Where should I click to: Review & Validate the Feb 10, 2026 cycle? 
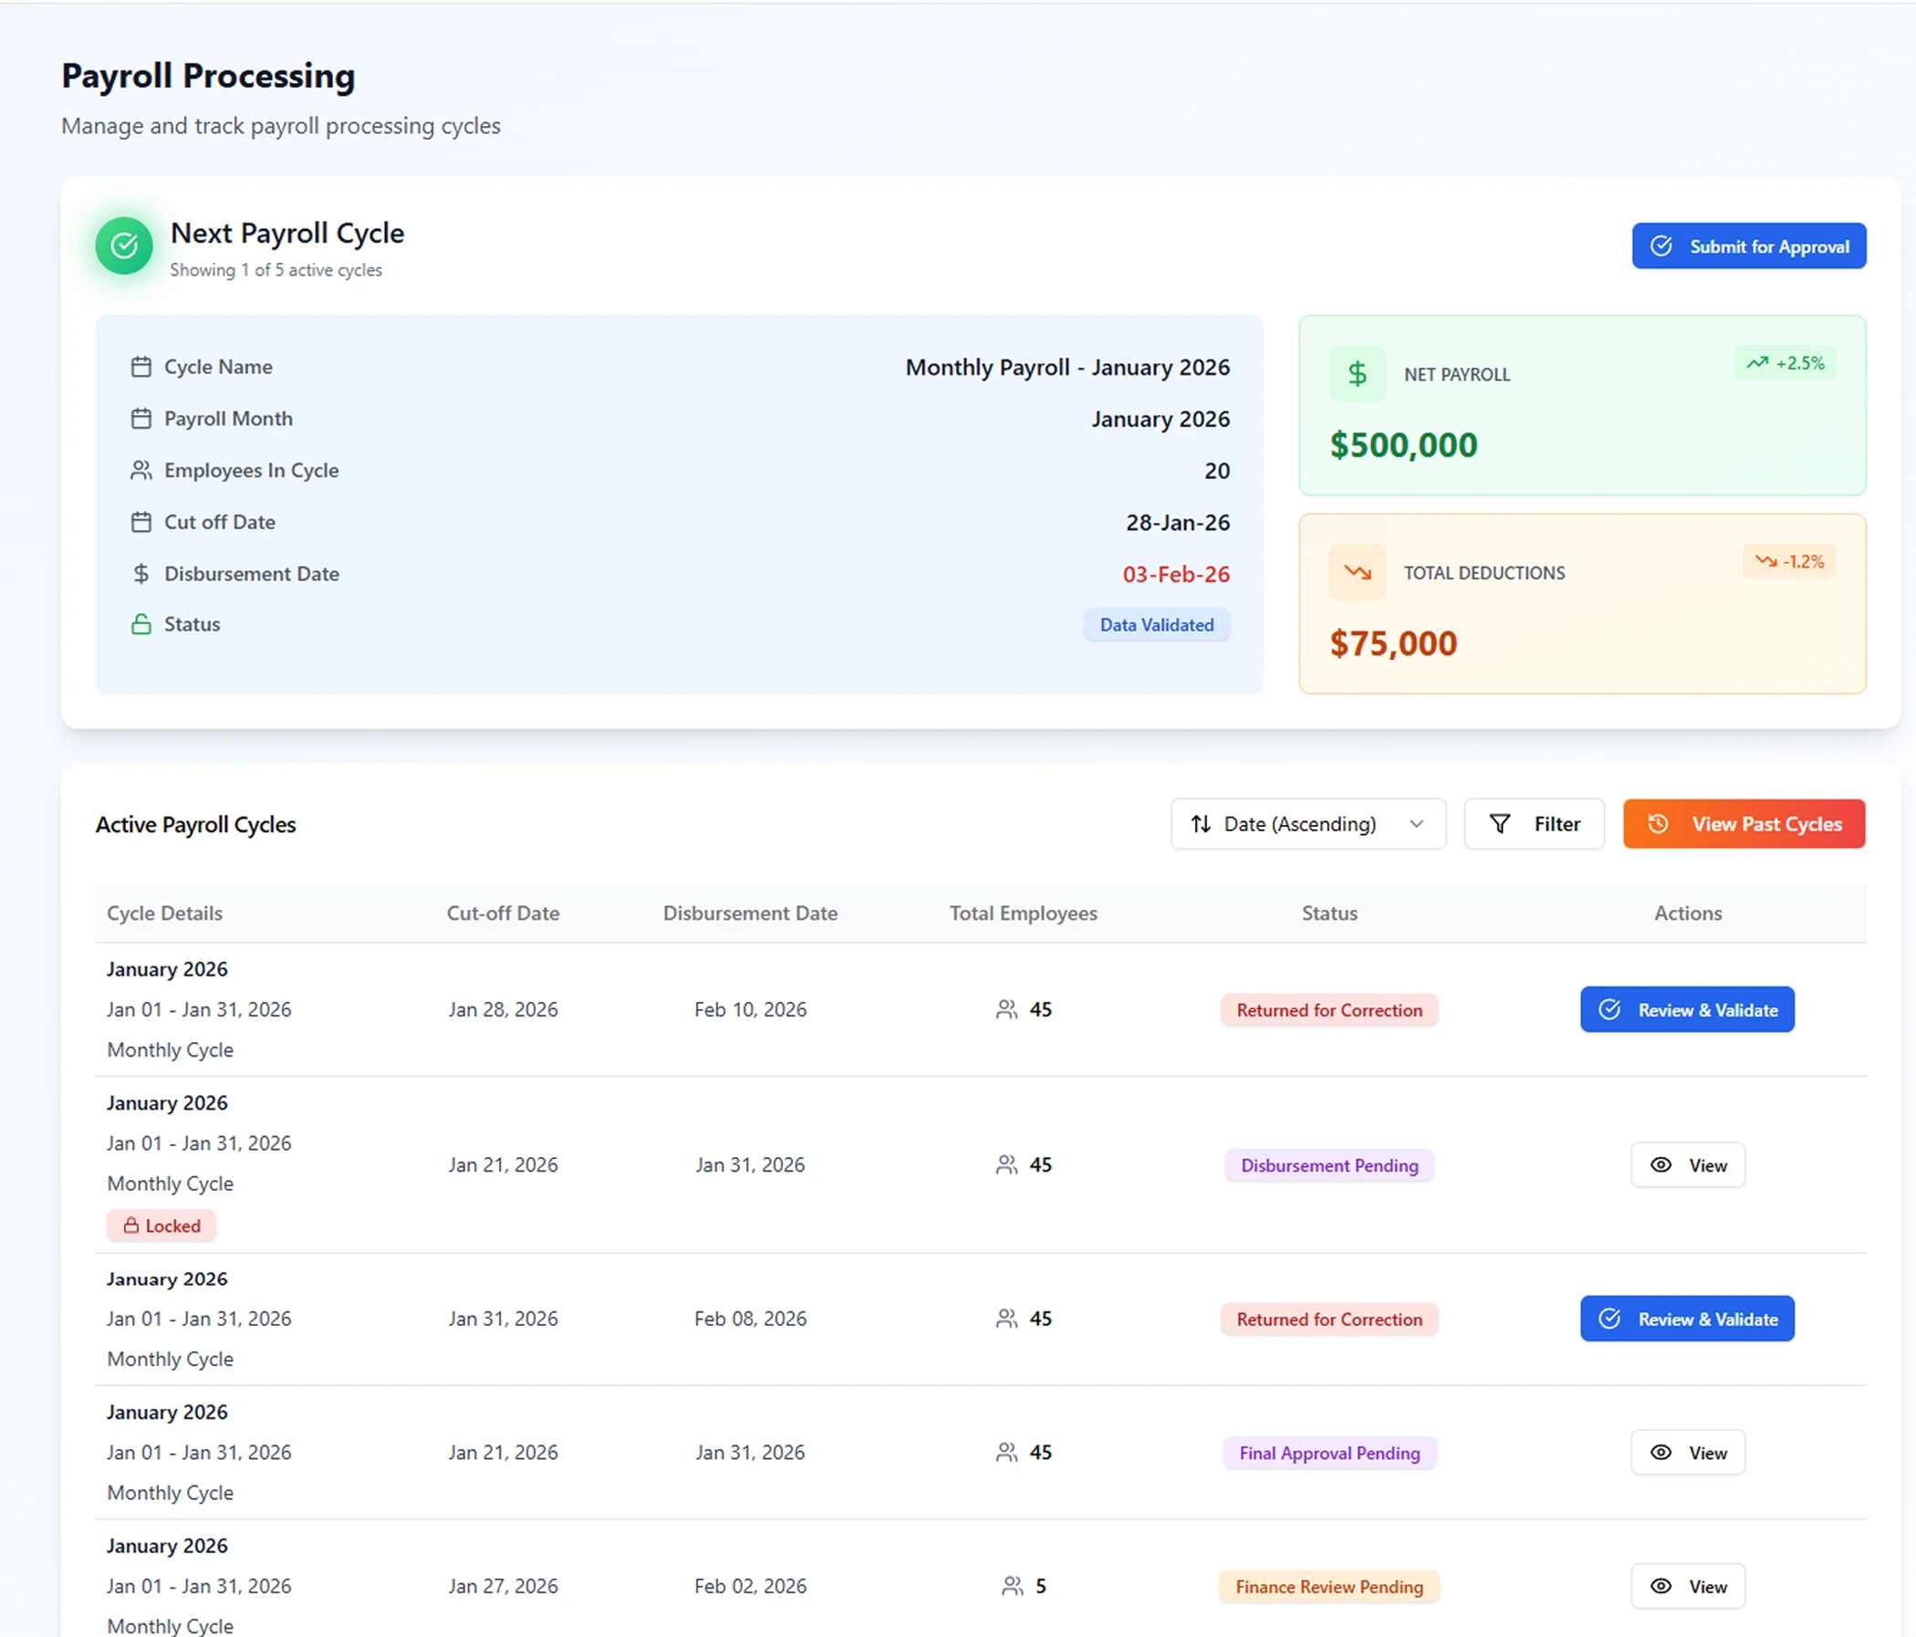click(x=1688, y=1010)
